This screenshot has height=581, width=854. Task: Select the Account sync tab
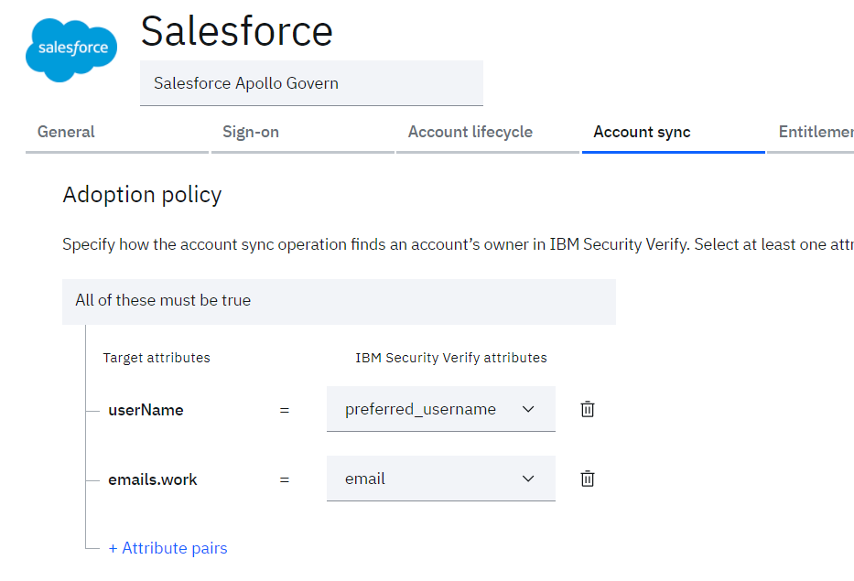(642, 132)
